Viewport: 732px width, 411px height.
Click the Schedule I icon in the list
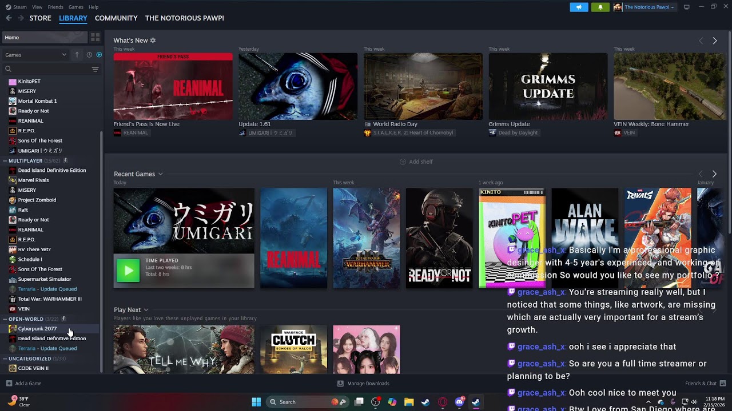[13, 260]
